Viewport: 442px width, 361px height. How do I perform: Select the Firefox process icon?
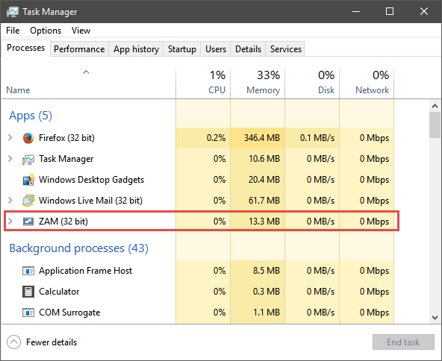tap(28, 138)
